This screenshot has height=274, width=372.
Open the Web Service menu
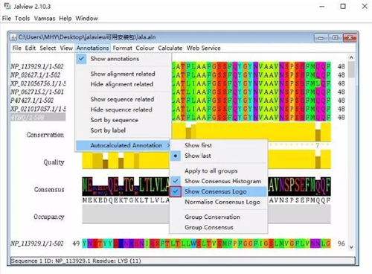pyautogui.click(x=204, y=48)
